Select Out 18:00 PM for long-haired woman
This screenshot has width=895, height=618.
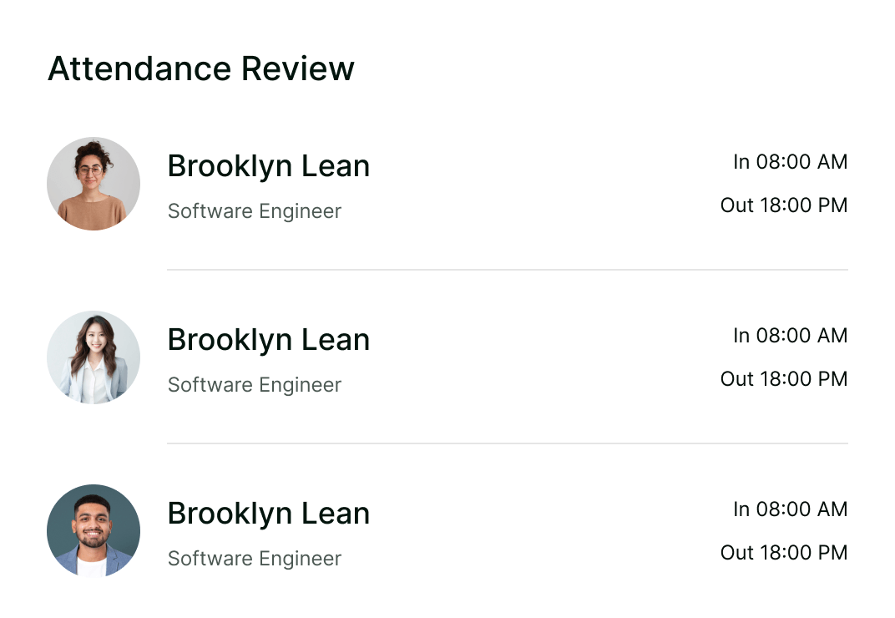(x=783, y=379)
